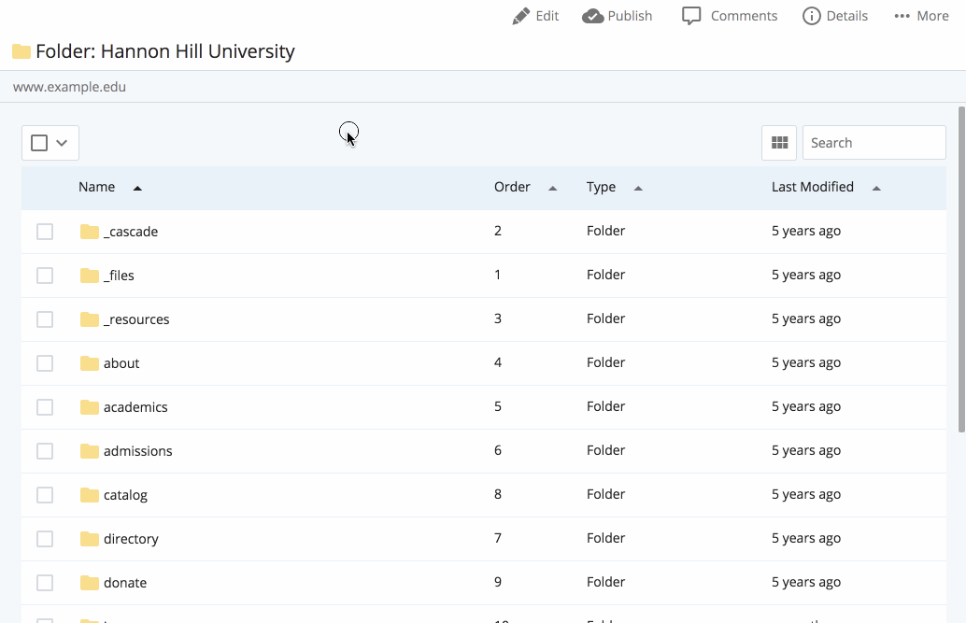The width and height of the screenshot is (966, 623).
Task: Click Order value 8 in catalog row
Action: pos(498,494)
